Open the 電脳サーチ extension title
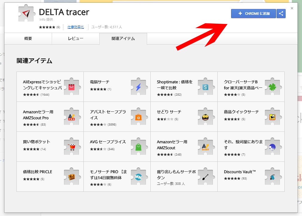302x216 pixels. 100,82
